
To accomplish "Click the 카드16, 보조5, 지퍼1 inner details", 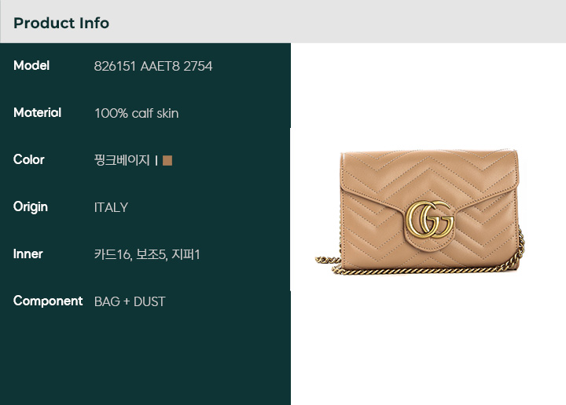I will point(147,254).
